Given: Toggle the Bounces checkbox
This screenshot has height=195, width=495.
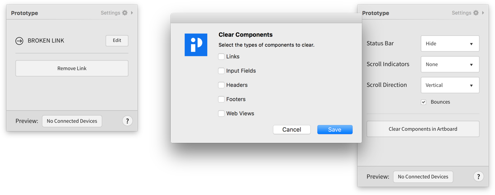Looking at the screenshot, I should [424, 102].
